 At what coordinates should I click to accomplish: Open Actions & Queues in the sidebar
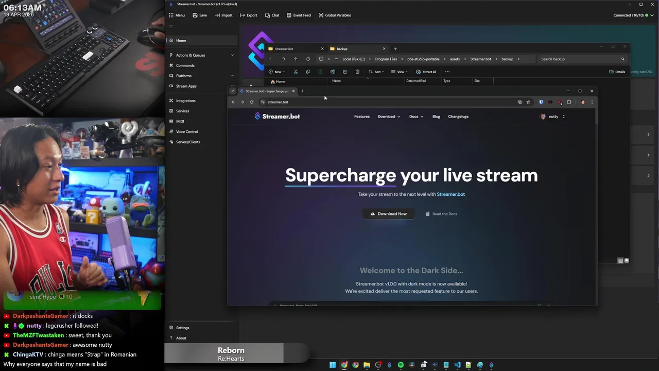tap(201, 55)
